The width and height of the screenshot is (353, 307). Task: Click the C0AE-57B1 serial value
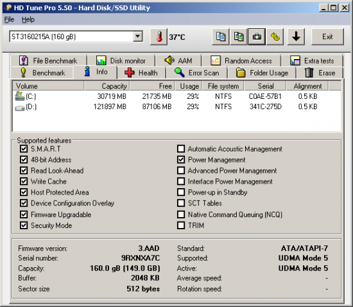(x=265, y=96)
